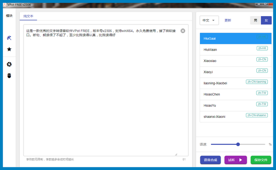Click the umbrella icon in the sidebar
Image resolution: width=276 pixels, height=170 pixels.
coord(9,38)
